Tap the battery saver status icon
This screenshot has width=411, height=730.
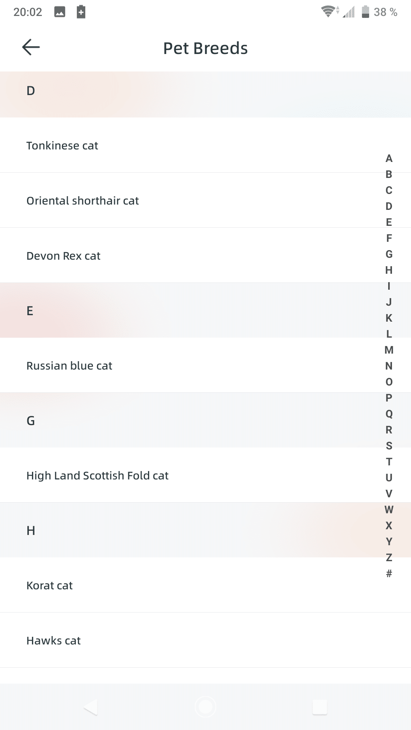pyautogui.click(x=81, y=12)
